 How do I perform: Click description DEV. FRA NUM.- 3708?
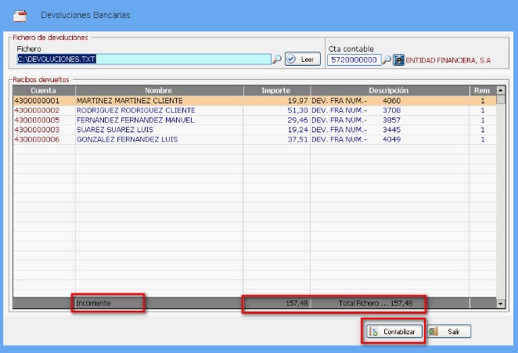(x=356, y=110)
